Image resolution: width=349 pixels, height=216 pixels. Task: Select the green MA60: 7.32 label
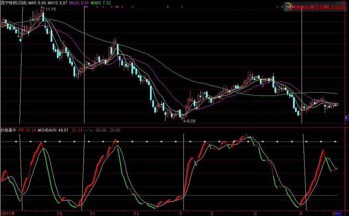pyautogui.click(x=100, y=3)
